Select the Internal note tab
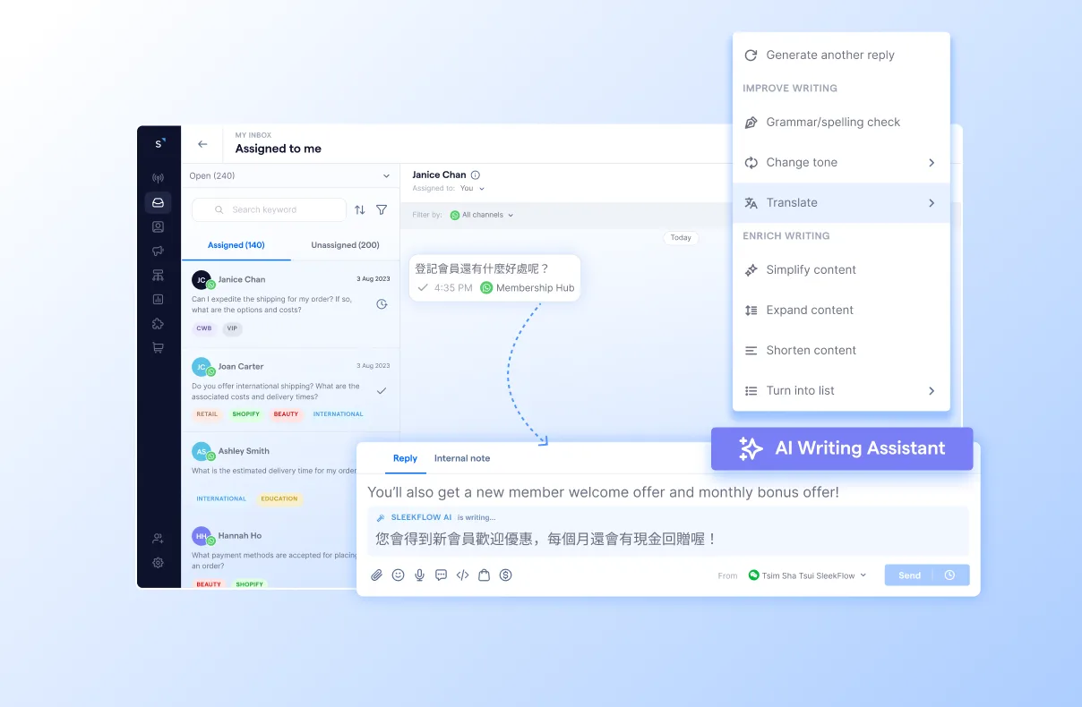The width and height of the screenshot is (1082, 707). pos(462,457)
